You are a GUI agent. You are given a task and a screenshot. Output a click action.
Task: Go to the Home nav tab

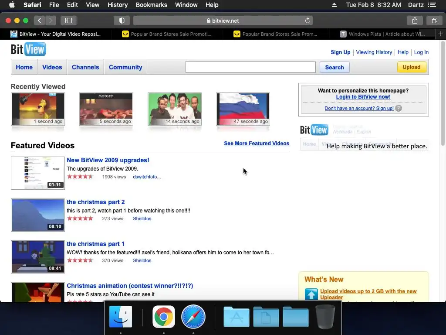pos(24,67)
